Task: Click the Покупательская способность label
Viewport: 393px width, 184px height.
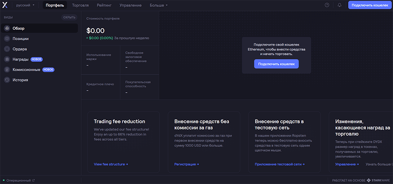Action: pos(138,84)
